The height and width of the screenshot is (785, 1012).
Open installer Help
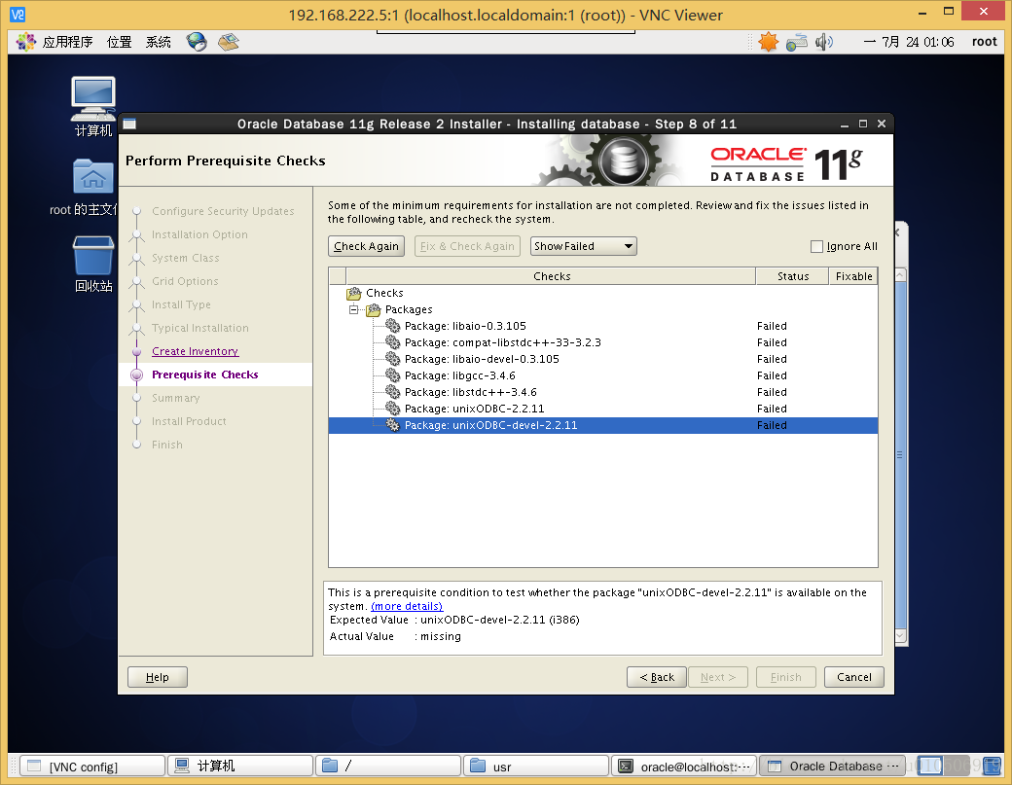[x=158, y=677]
